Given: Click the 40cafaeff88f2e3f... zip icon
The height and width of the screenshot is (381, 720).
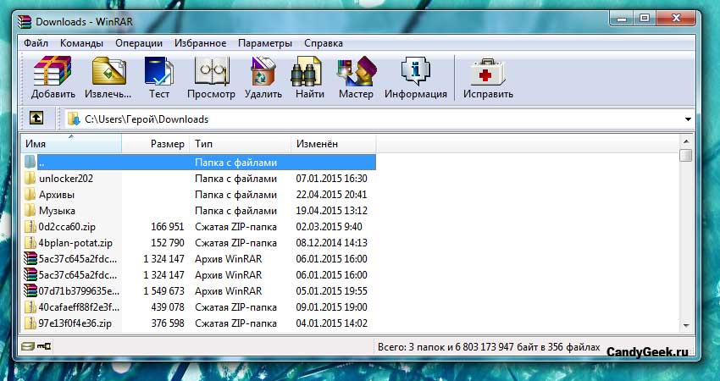Looking at the screenshot, I should pyautogui.click(x=30, y=306).
